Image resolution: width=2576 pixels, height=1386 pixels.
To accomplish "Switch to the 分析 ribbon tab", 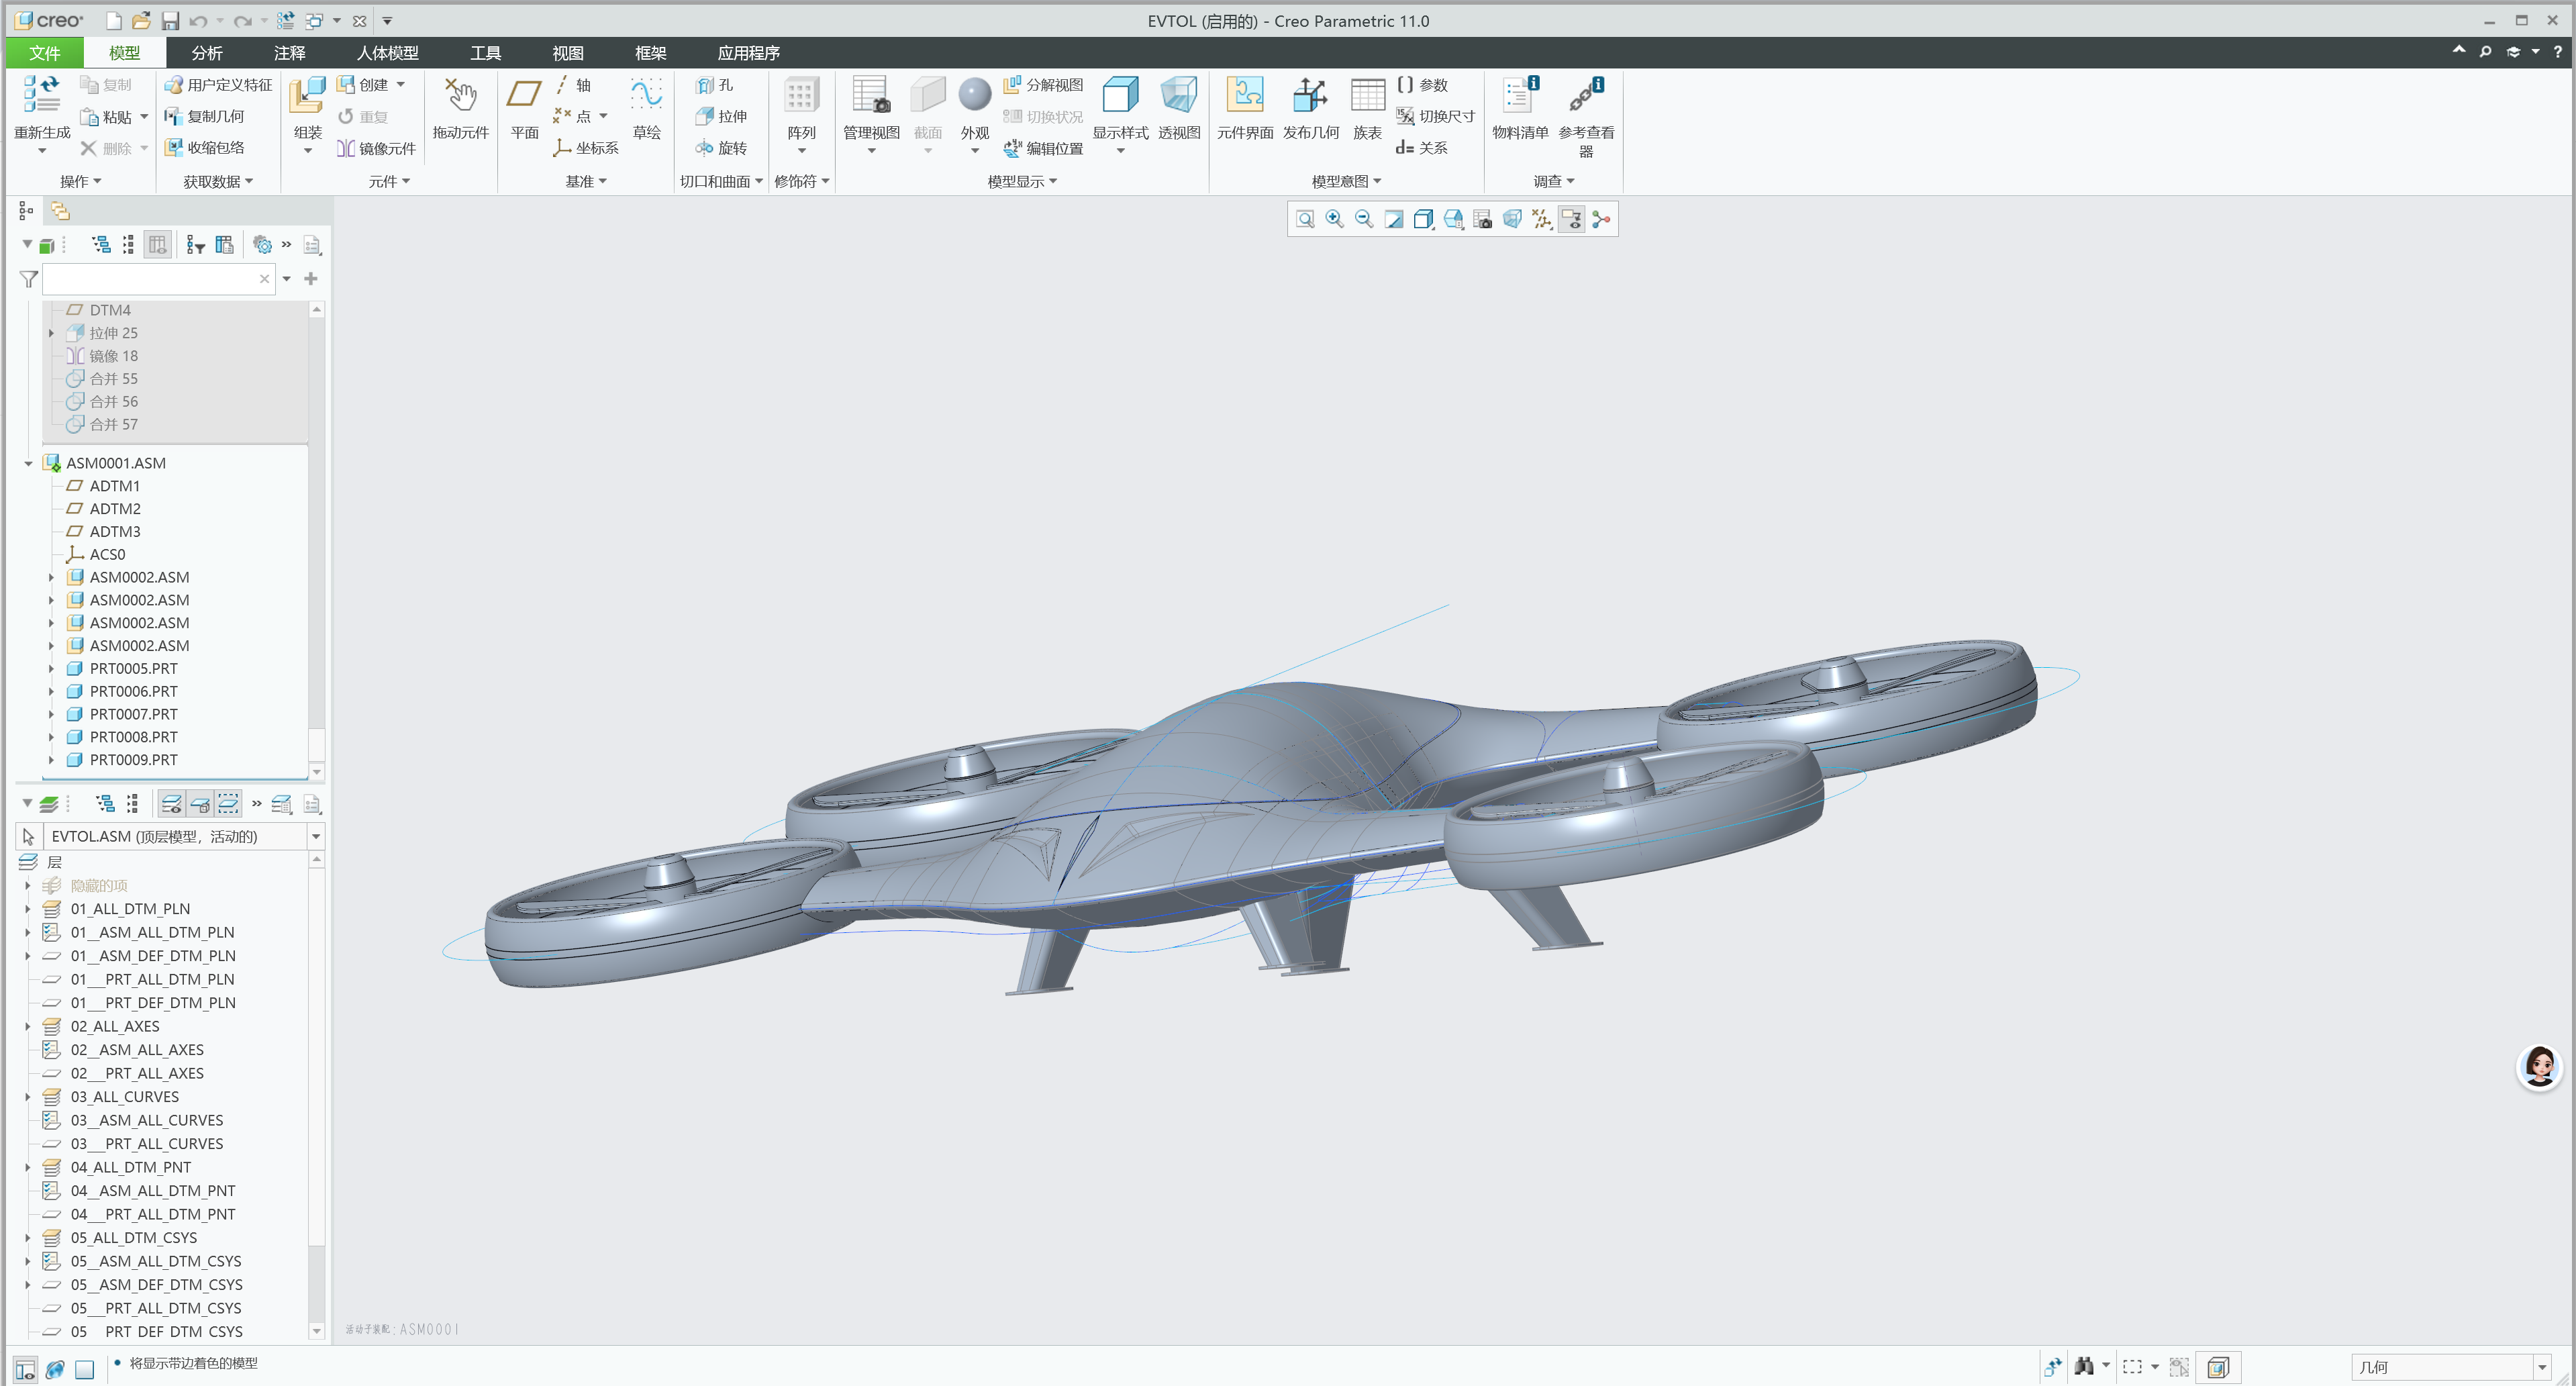I will point(207,53).
